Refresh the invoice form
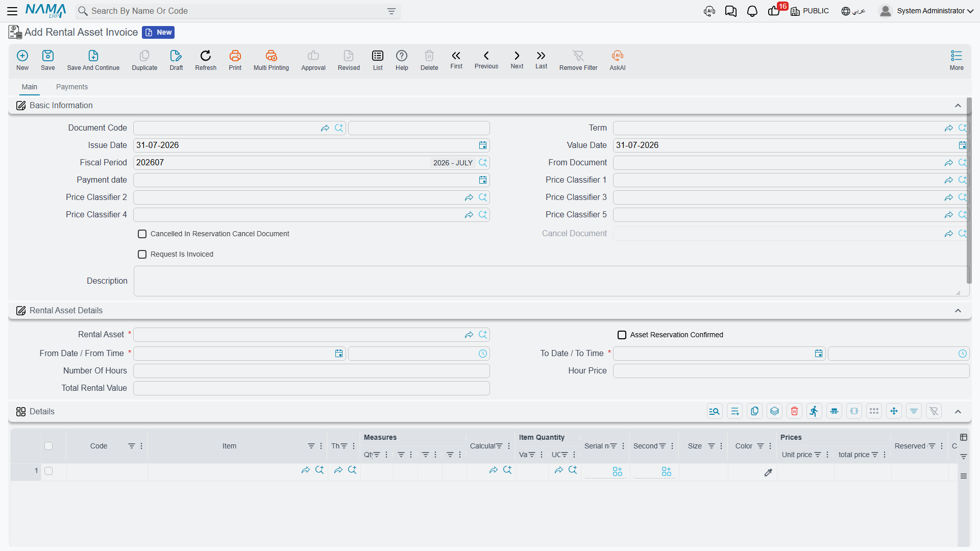 pos(206,60)
